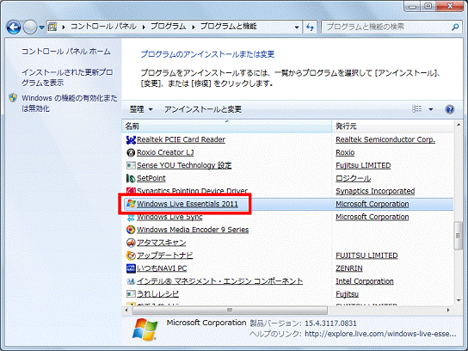Screen dimensions: 468x351
Task: Select いつもNAVI PC program entry
Action: 162,268
